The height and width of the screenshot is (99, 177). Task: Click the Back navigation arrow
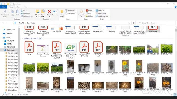pos(2,23)
